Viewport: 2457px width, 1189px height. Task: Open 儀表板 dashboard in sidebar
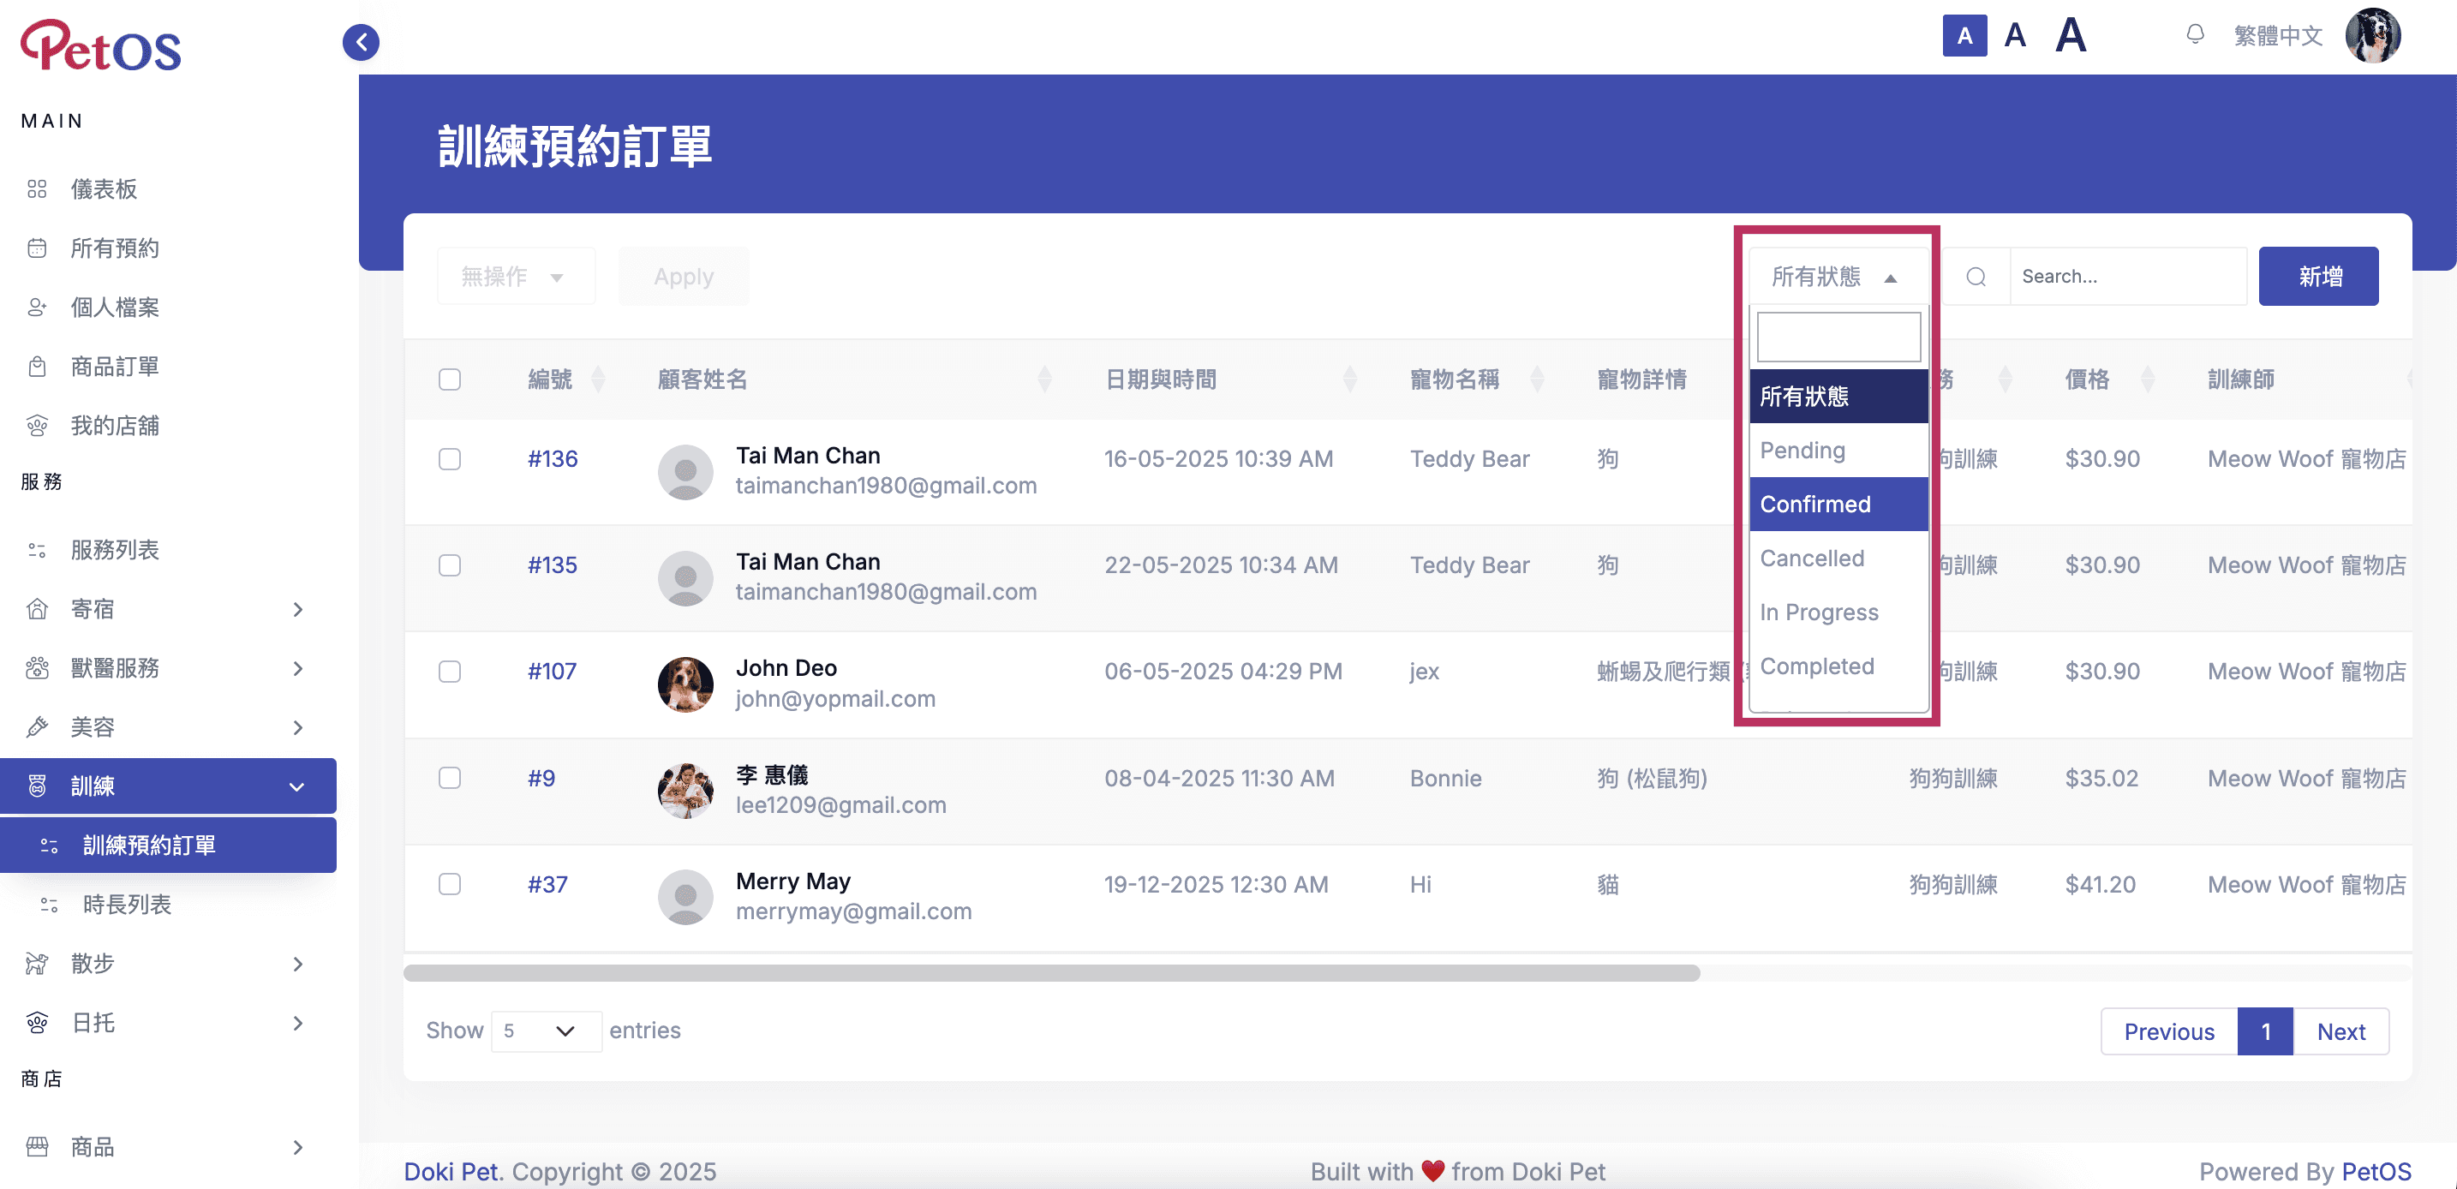point(103,188)
